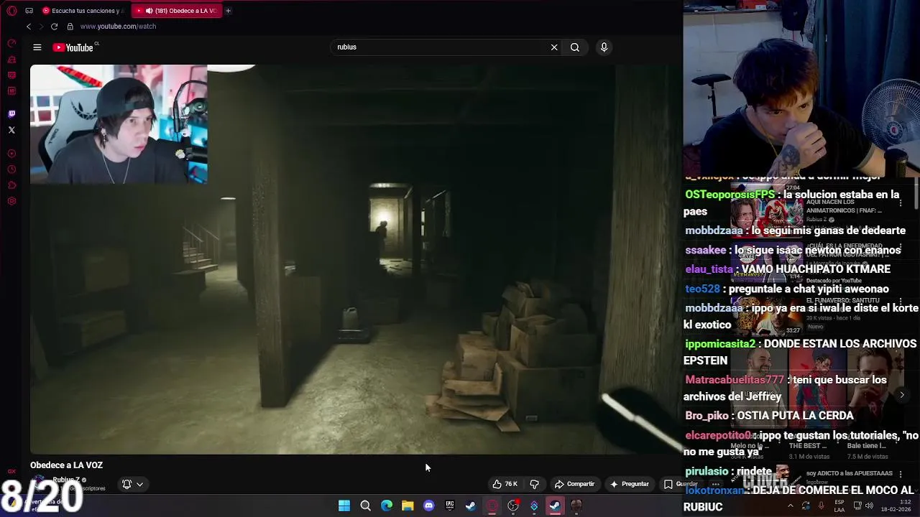Open sidebar settings gear icon

coord(11,201)
